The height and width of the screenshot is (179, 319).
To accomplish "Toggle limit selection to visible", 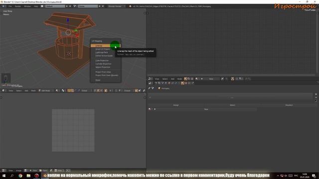I will (106, 90).
